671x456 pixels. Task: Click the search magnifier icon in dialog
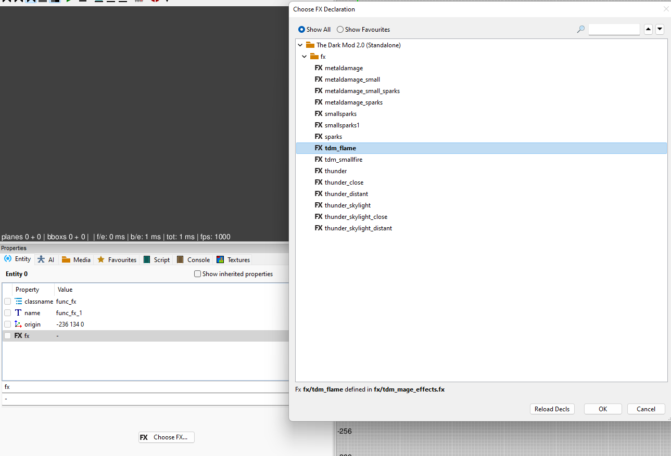coord(581,30)
